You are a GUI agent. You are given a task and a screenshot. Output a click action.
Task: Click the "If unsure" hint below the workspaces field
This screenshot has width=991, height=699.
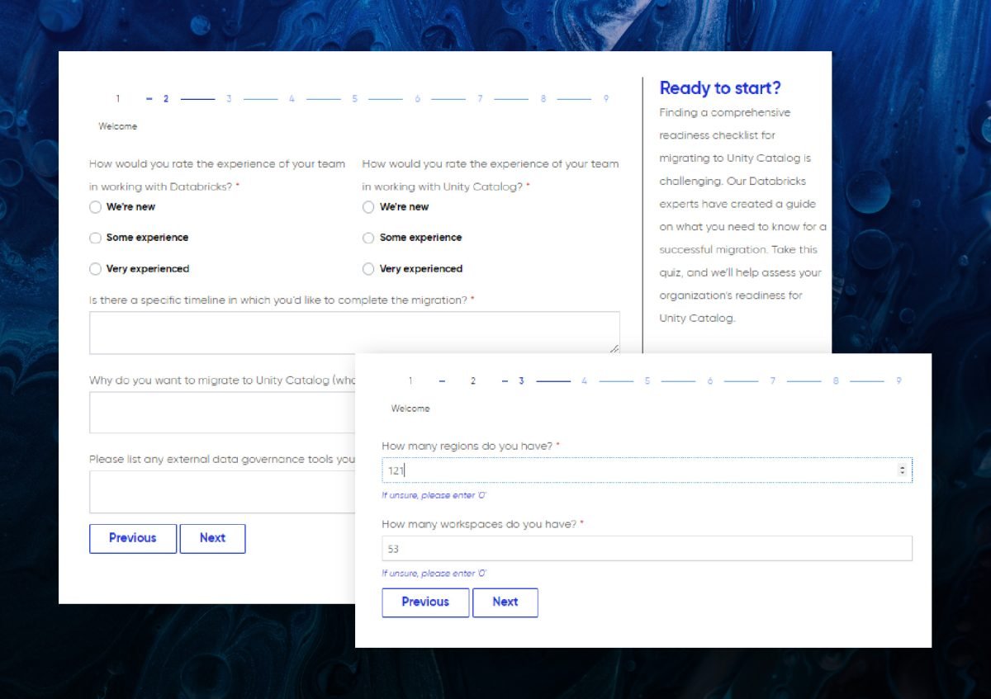coord(434,574)
